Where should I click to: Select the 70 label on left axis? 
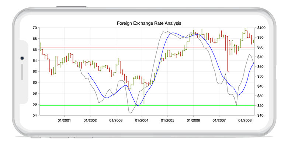tap(35, 28)
